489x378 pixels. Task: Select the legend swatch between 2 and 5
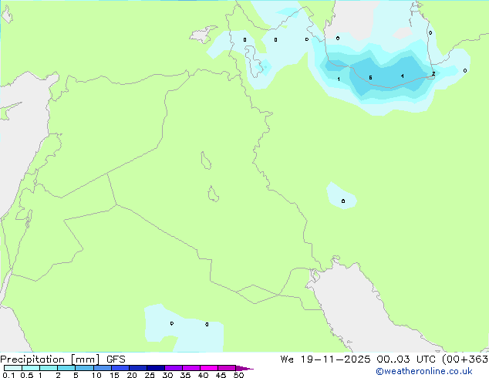tap(66, 368)
